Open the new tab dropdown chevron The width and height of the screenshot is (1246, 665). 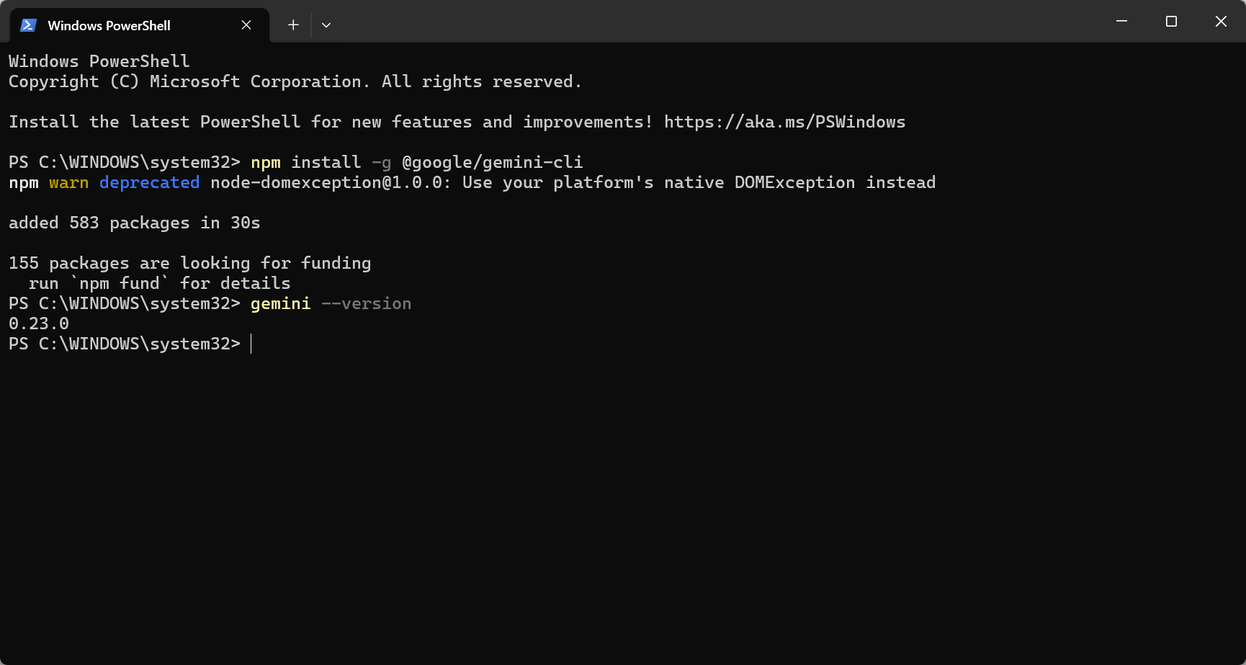pos(326,24)
